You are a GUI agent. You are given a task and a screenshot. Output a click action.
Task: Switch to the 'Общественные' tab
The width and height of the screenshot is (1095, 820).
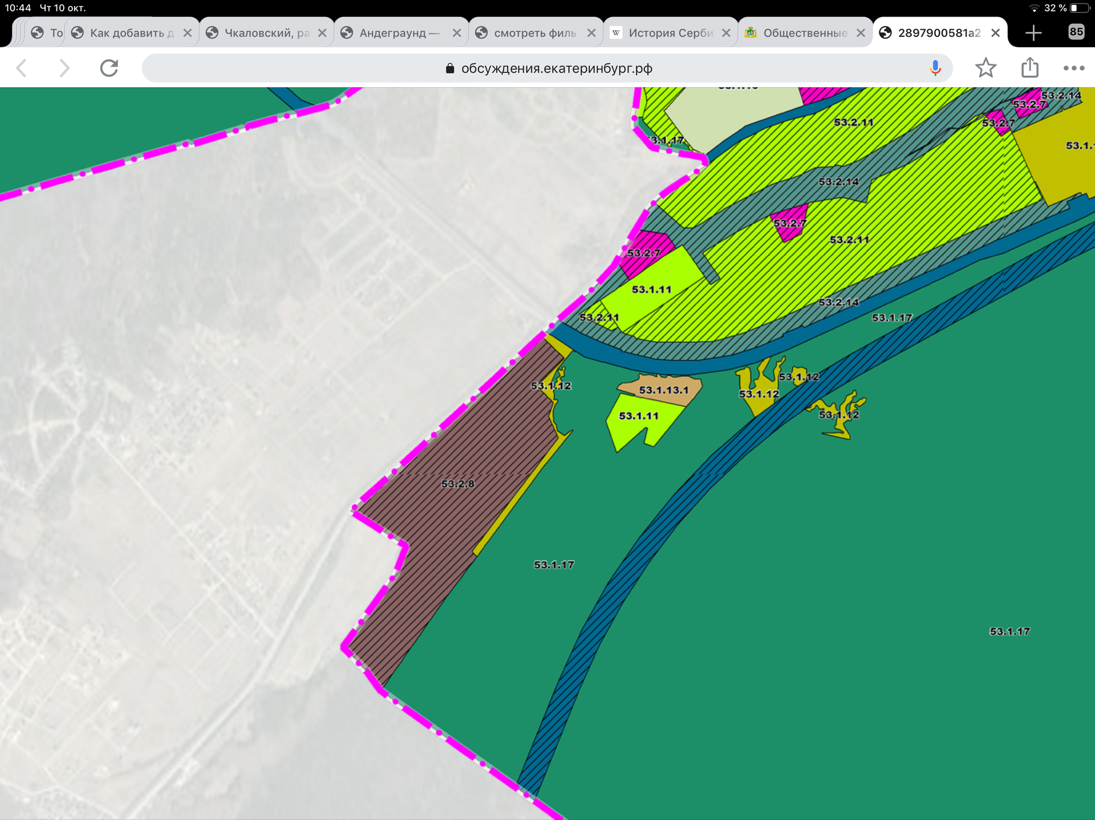(805, 33)
